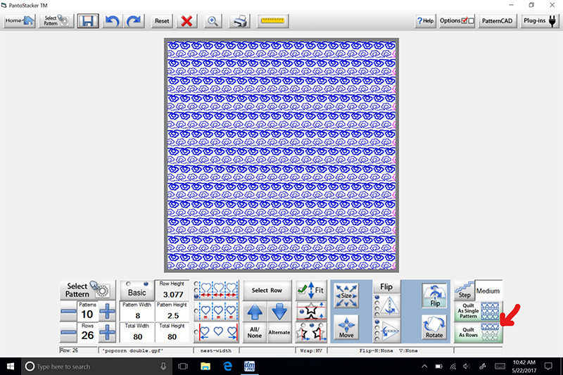Click the red X delete icon
The width and height of the screenshot is (563, 375).
pos(186,20)
